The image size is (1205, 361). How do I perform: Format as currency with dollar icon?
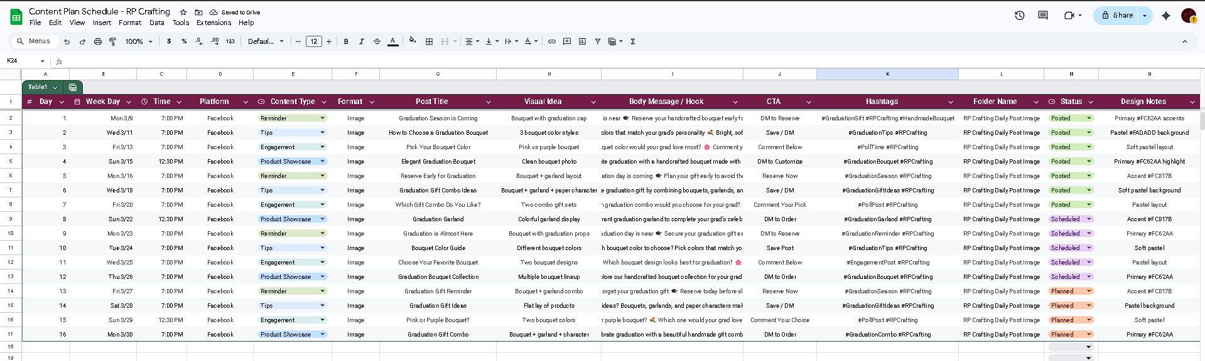coord(169,41)
